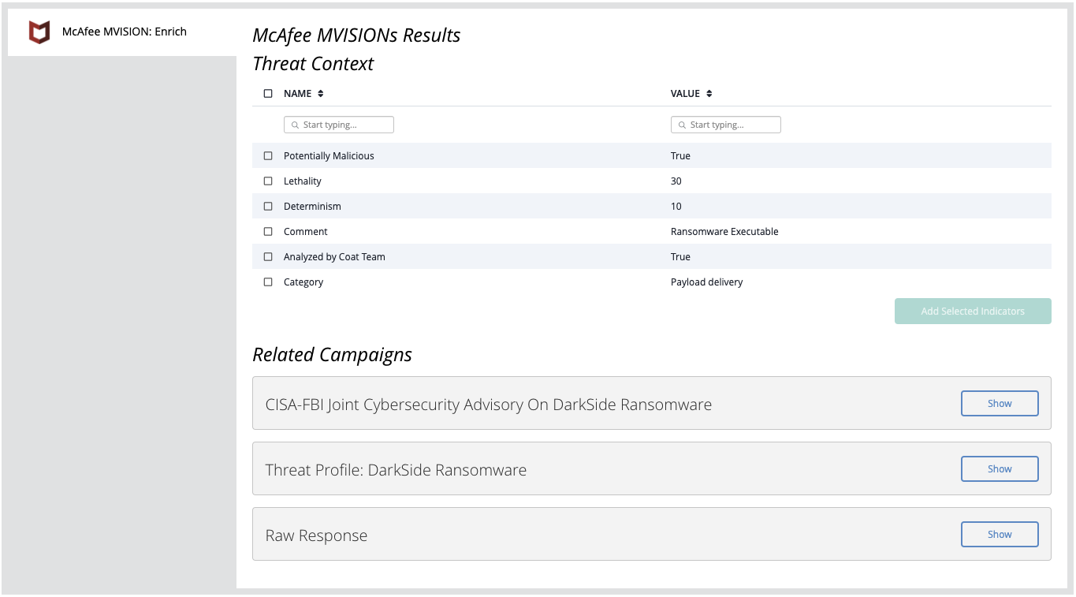Click the VALUE column header
The image size is (1076, 597).
tap(686, 94)
